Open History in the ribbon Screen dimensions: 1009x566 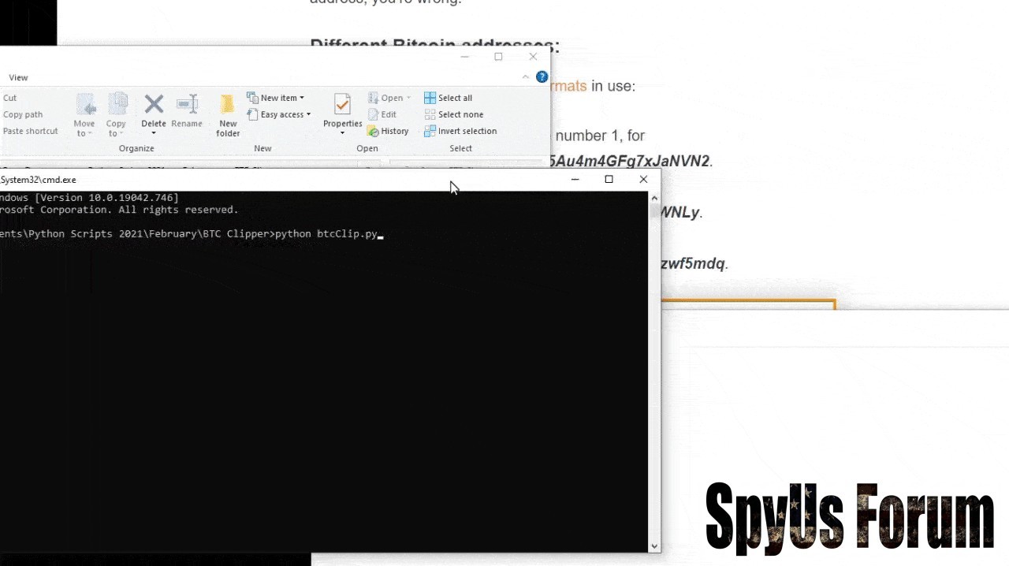(389, 132)
